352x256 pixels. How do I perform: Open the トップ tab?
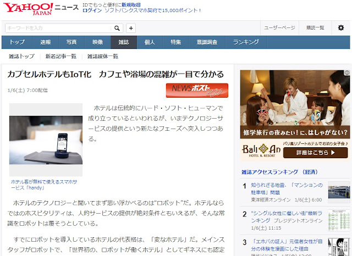click(17, 42)
